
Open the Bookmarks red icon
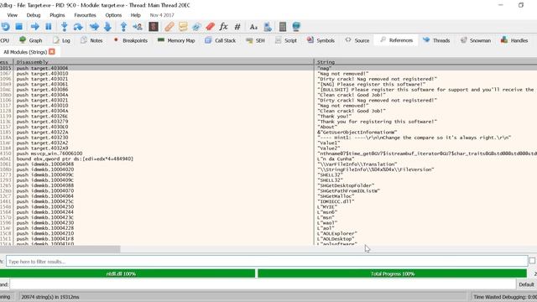211,26
